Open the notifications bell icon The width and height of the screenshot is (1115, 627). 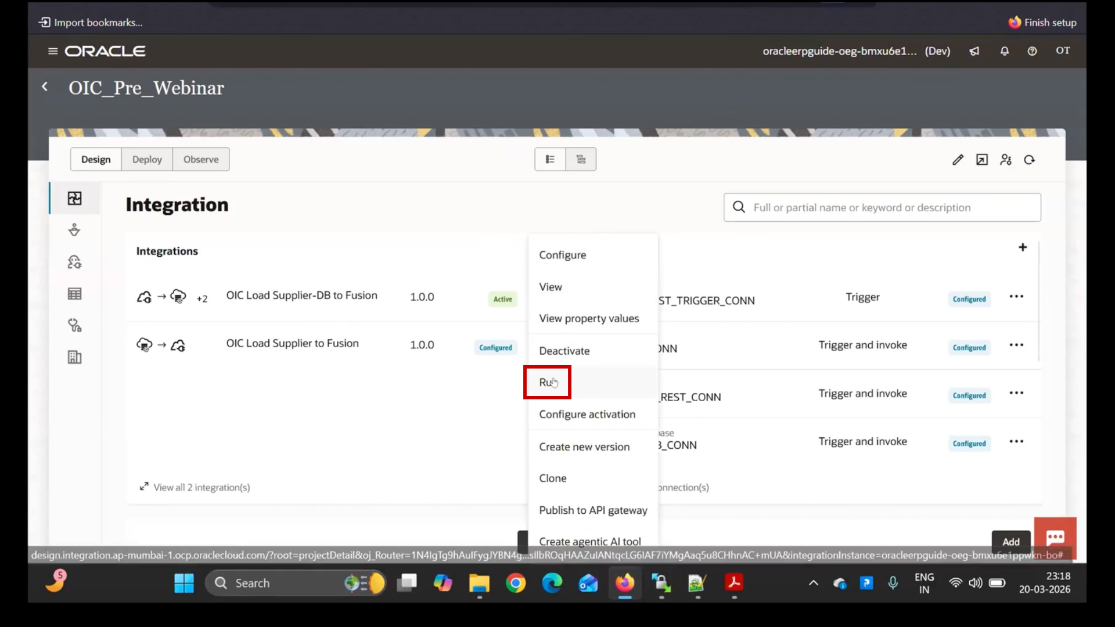(x=1004, y=51)
